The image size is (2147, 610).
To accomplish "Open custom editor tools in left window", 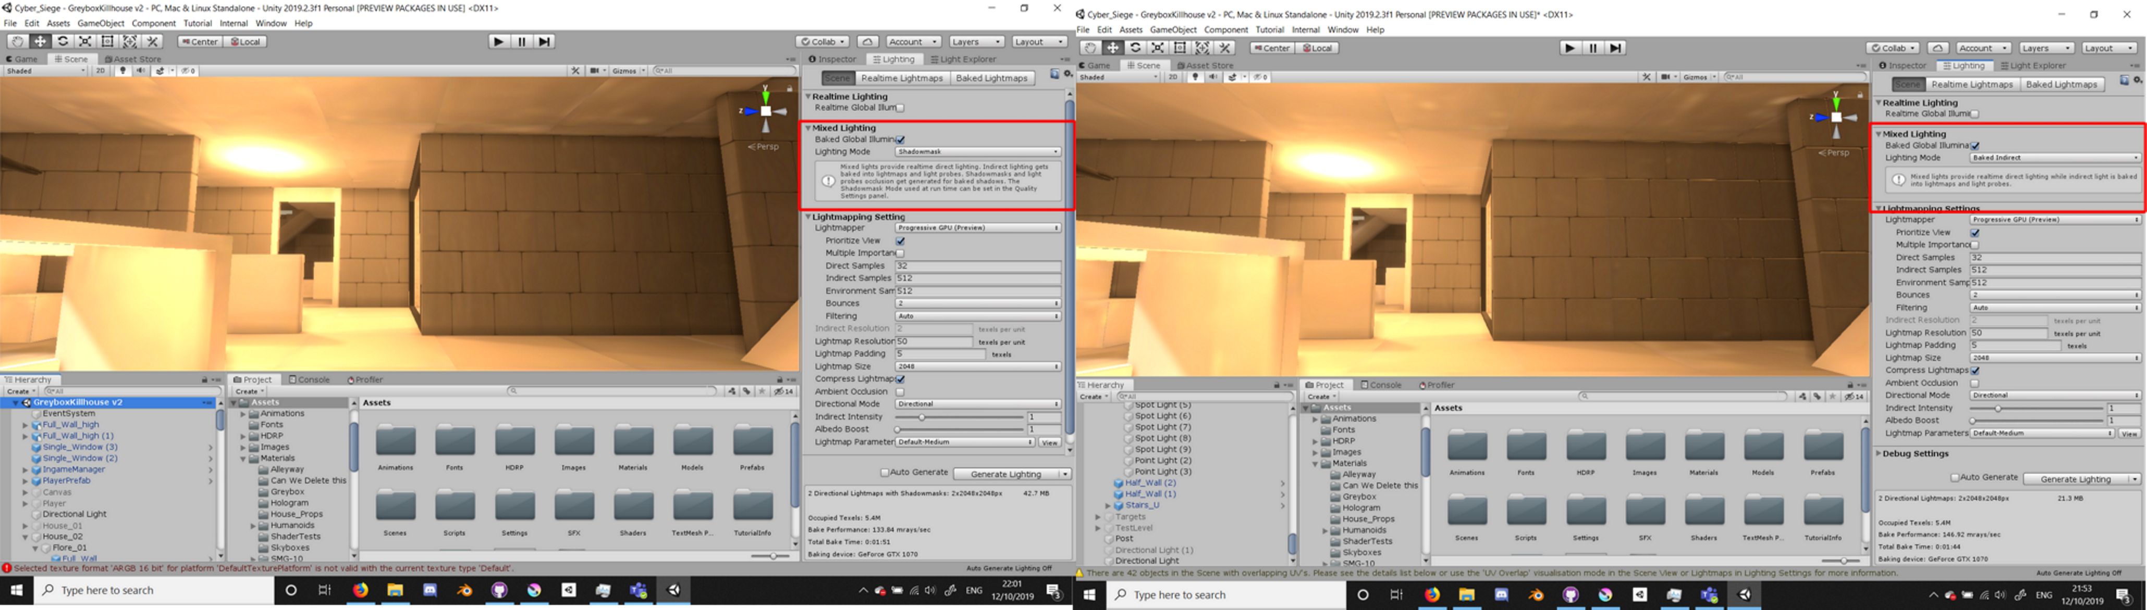I will click(153, 42).
